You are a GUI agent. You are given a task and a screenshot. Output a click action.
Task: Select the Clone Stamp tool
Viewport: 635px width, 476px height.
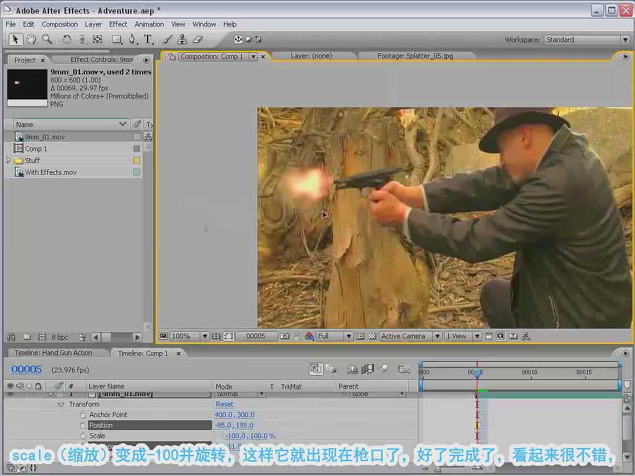(182, 39)
